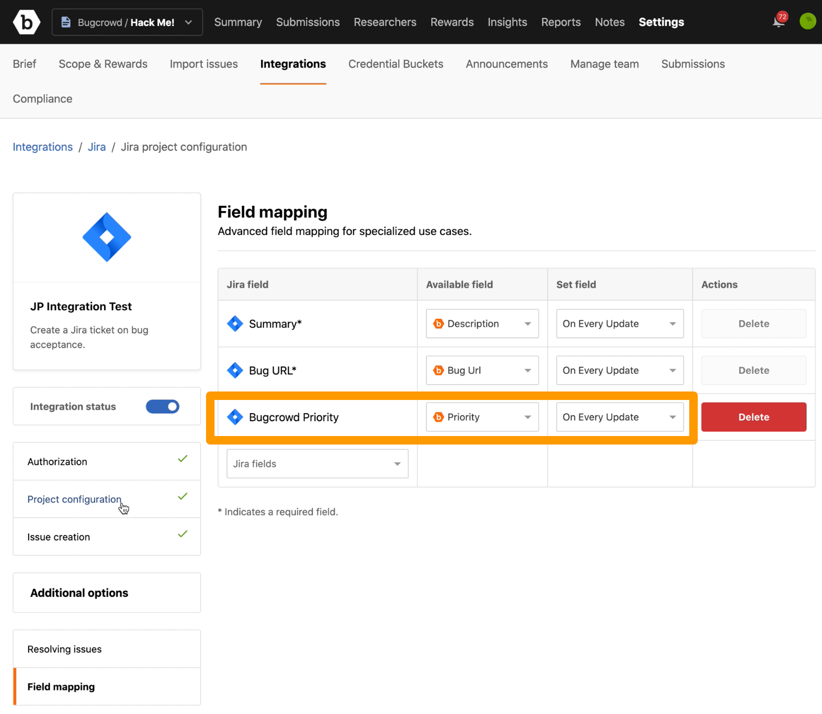822x714 pixels.
Task: Click the Bugcrowd logo in top-left corner
Action: coord(26,22)
